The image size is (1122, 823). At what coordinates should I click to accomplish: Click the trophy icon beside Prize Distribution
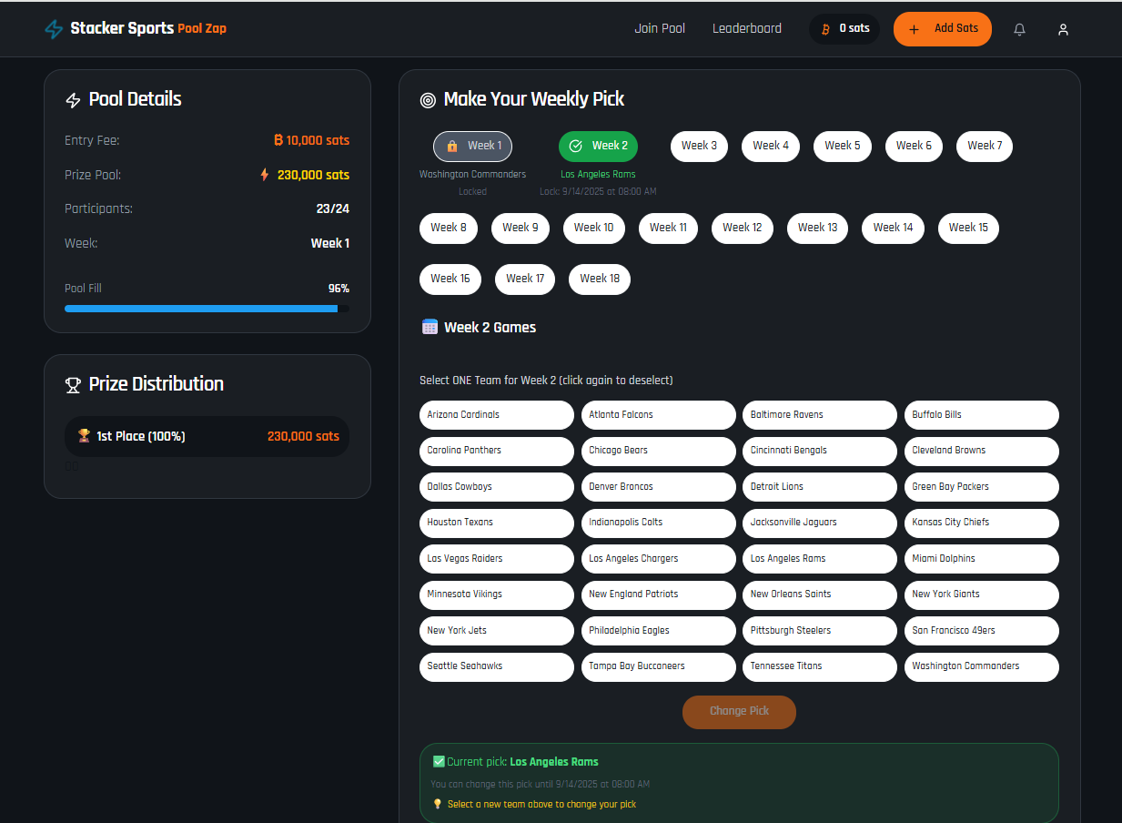(x=74, y=385)
